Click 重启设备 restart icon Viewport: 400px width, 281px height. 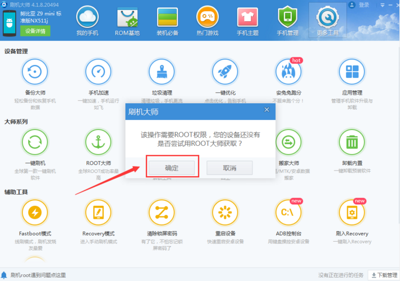point(225,213)
